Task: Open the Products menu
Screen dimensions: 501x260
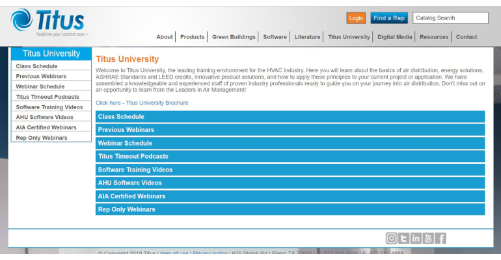Action: 192,37
